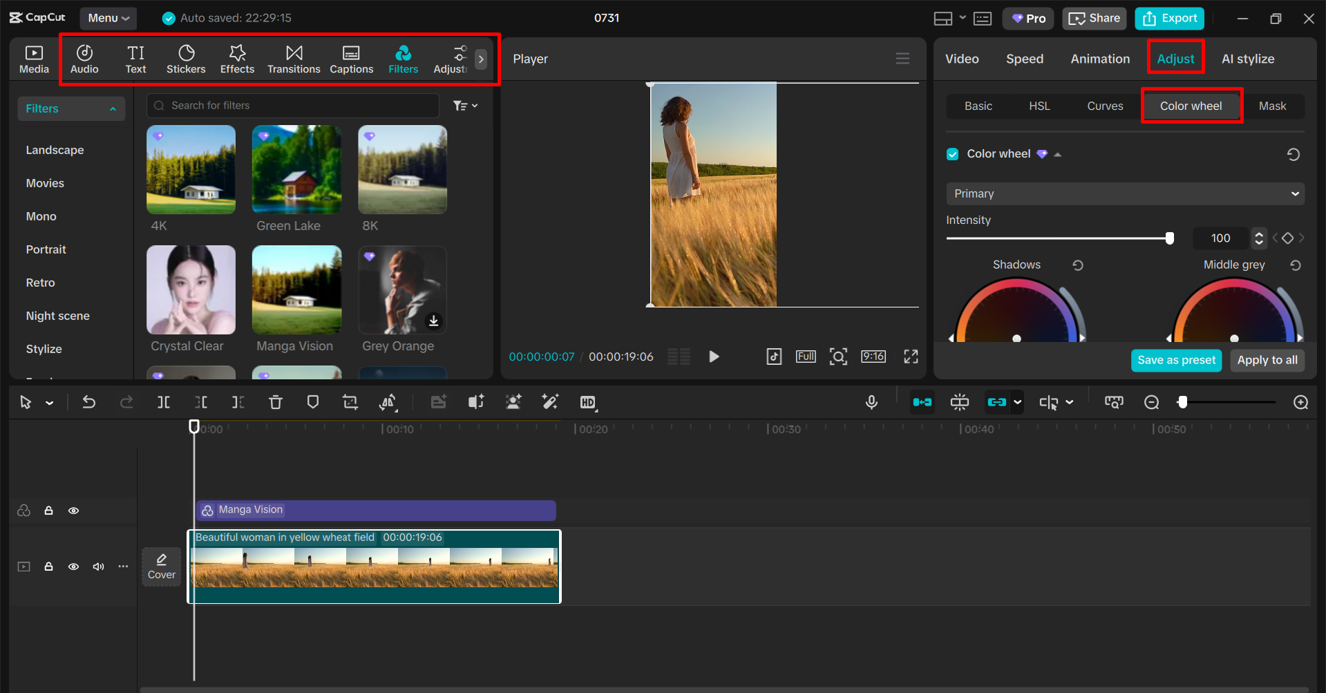Image resolution: width=1326 pixels, height=693 pixels.
Task: Click the split clip tool
Action: click(x=163, y=401)
